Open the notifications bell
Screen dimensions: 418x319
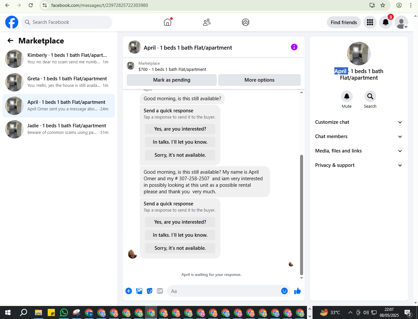tap(386, 22)
